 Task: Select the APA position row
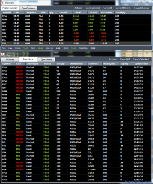[x=76, y=37]
